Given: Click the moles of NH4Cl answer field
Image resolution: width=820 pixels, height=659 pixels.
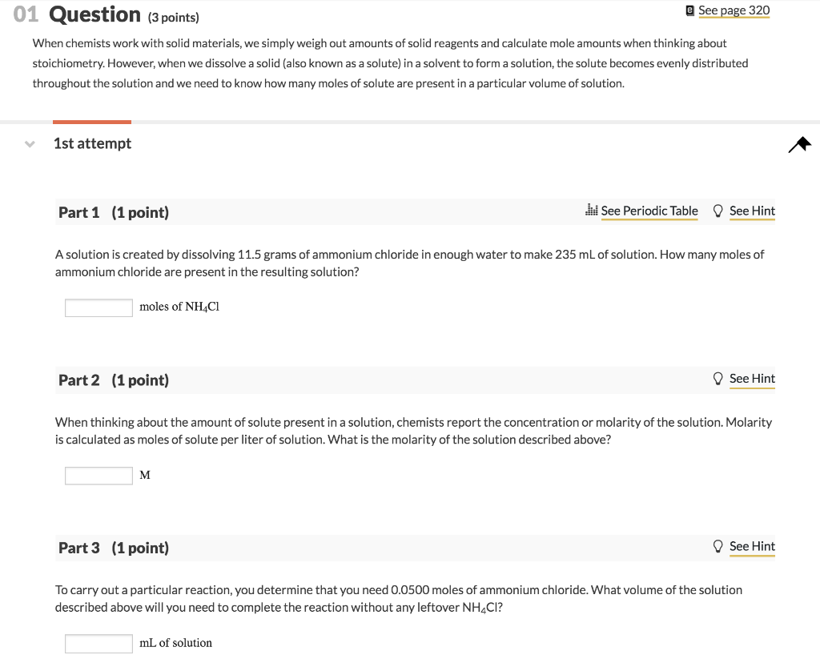Looking at the screenshot, I should click(98, 307).
